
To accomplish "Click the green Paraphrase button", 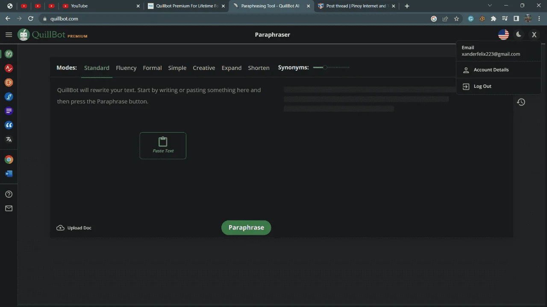I will 246,227.
